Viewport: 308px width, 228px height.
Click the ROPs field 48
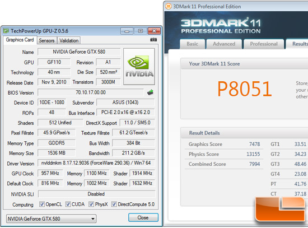pyautogui.click(x=52, y=113)
